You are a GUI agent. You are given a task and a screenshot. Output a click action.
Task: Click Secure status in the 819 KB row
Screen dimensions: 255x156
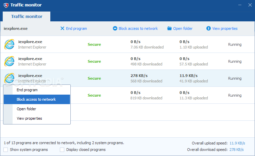94,95
